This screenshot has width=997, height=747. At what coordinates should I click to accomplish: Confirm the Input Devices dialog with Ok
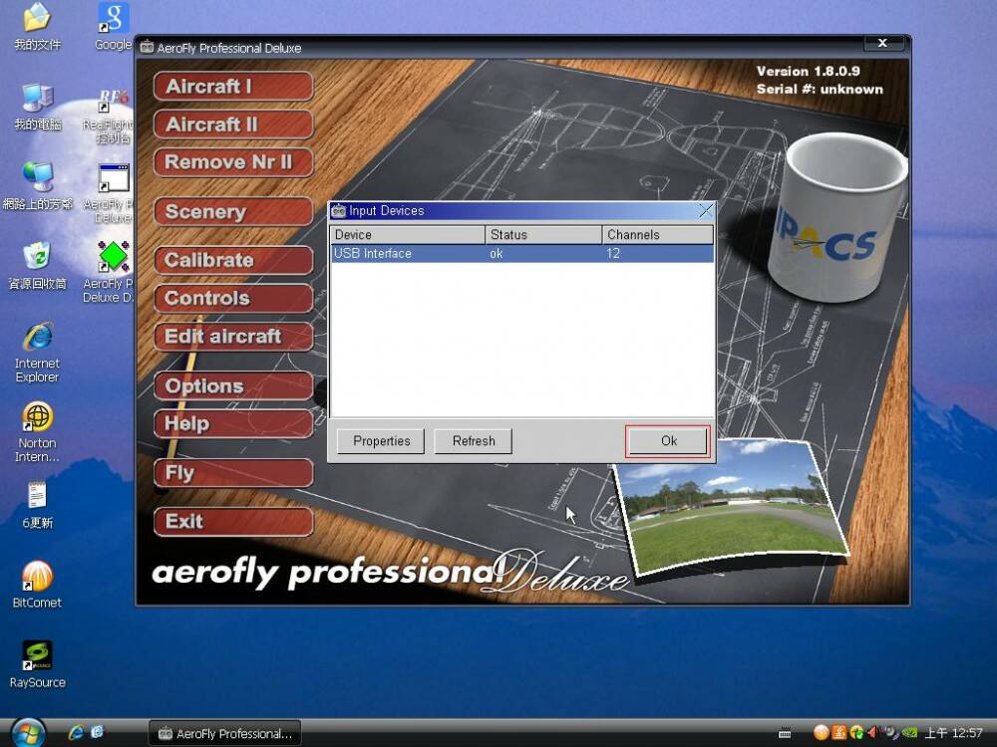point(668,441)
